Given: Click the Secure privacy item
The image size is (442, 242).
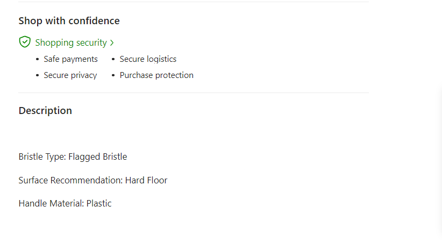Looking at the screenshot, I should pos(70,75).
